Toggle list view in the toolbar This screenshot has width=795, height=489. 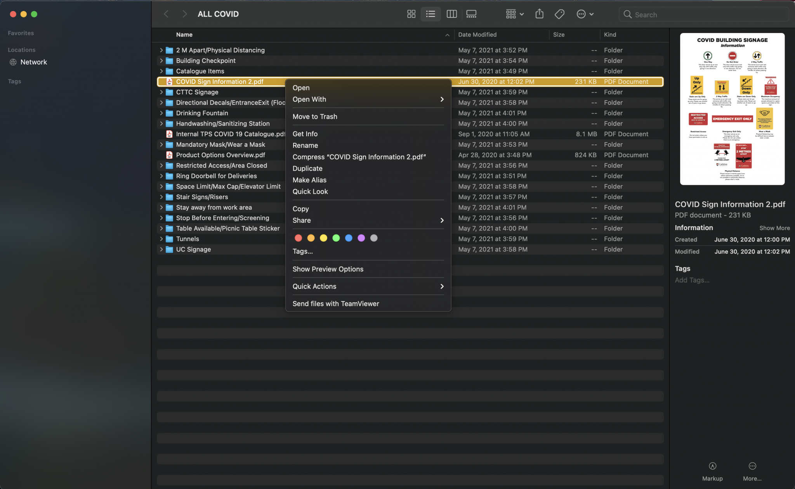(x=430, y=14)
